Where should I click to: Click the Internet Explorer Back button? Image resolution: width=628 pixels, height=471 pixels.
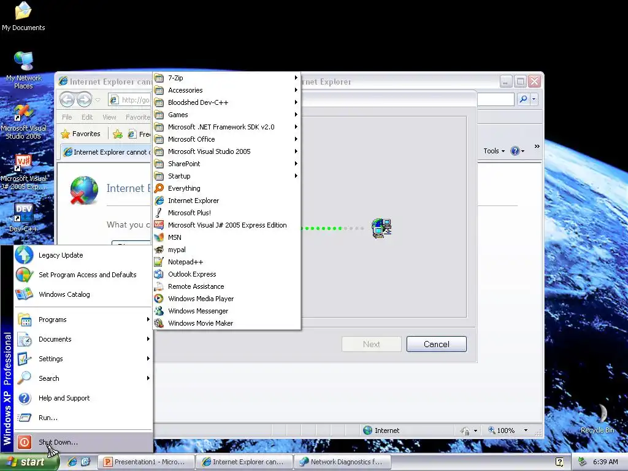[x=67, y=99]
